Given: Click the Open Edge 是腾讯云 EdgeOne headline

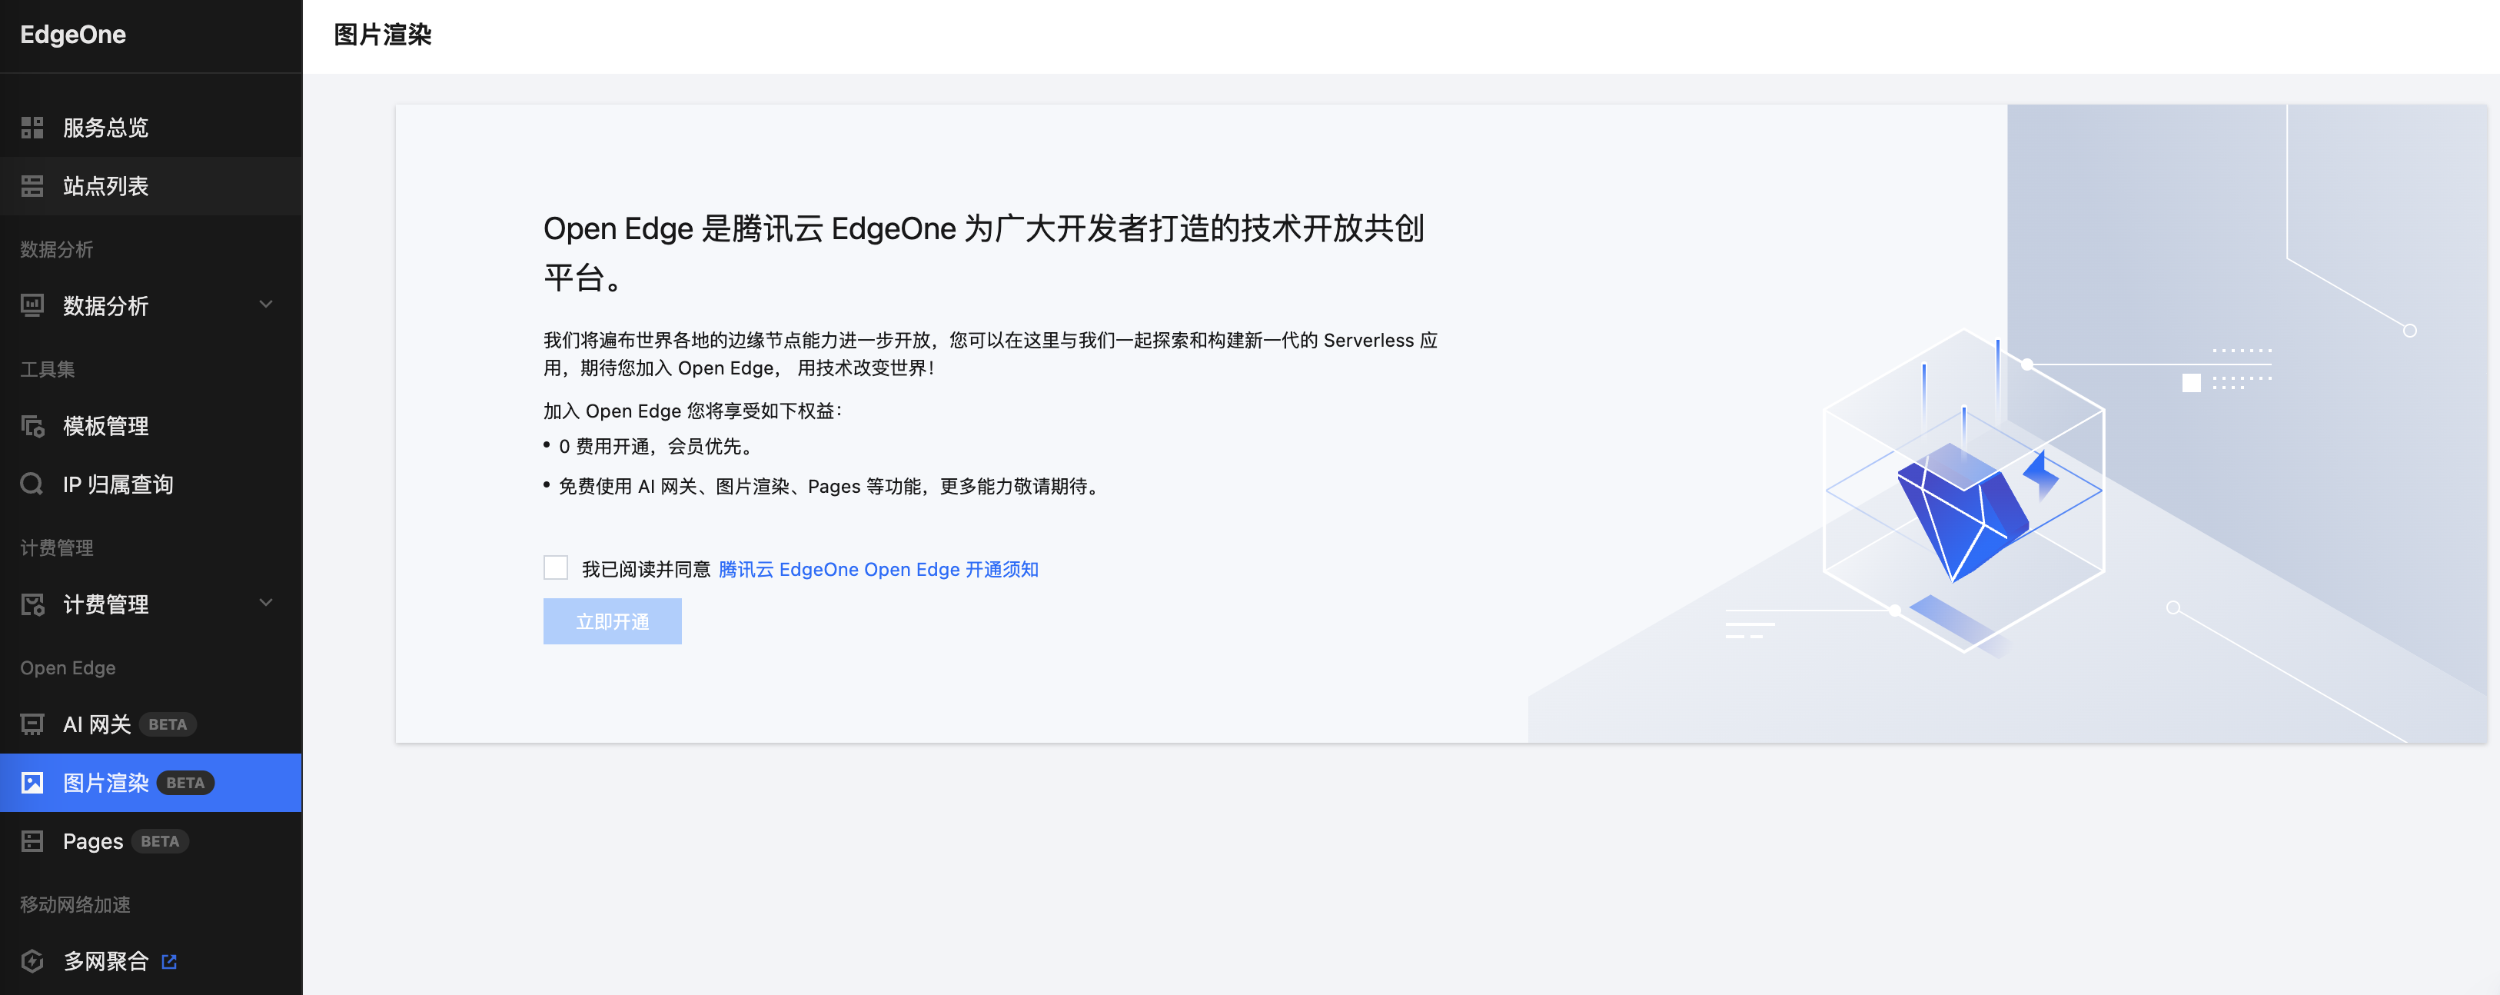Looking at the screenshot, I should point(983,252).
